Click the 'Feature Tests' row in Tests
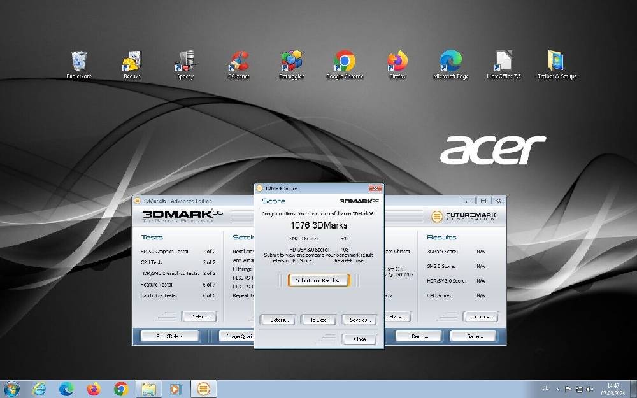The image size is (637, 398). (178, 284)
